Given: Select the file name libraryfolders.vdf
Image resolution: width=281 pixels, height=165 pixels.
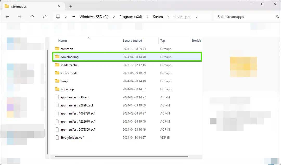Looking at the screenshot, I should click(x=72, y=138).
